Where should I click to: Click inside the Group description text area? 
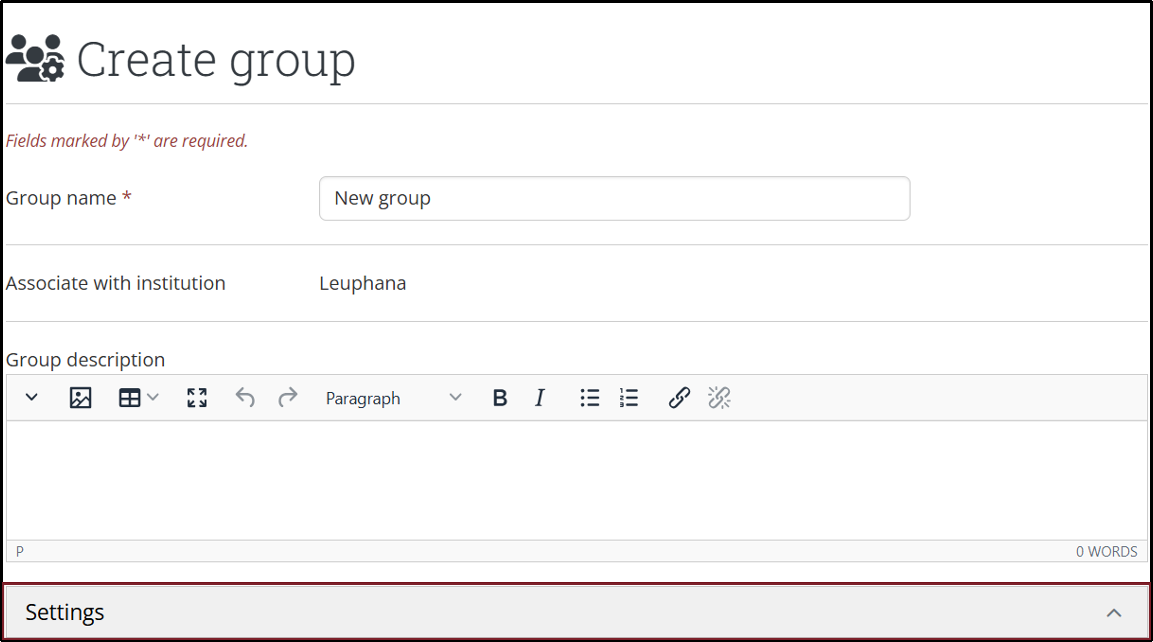click(x=576, y=480)
